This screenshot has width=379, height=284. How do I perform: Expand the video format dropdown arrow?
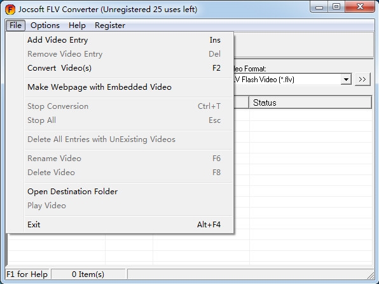[346, 80]
